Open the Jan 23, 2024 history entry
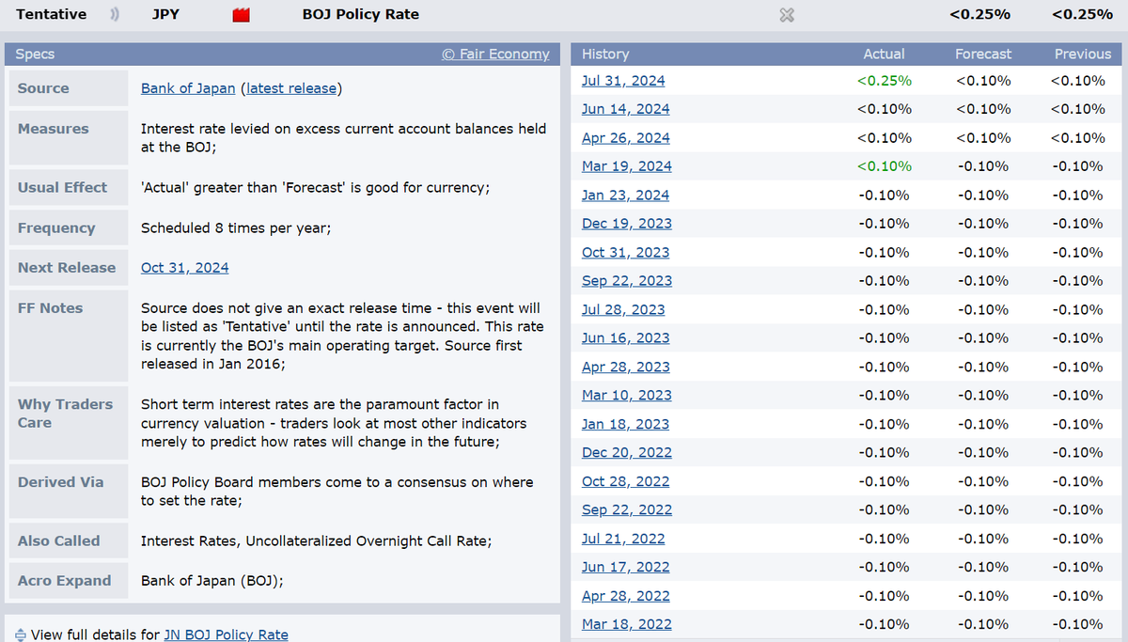 point(626,196)
